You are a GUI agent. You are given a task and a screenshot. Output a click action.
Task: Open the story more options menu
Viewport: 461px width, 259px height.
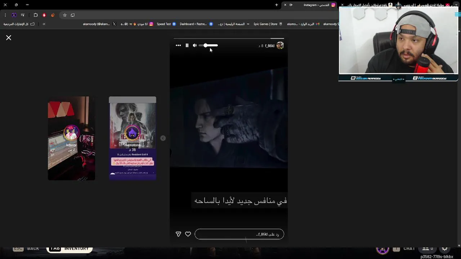178,45
